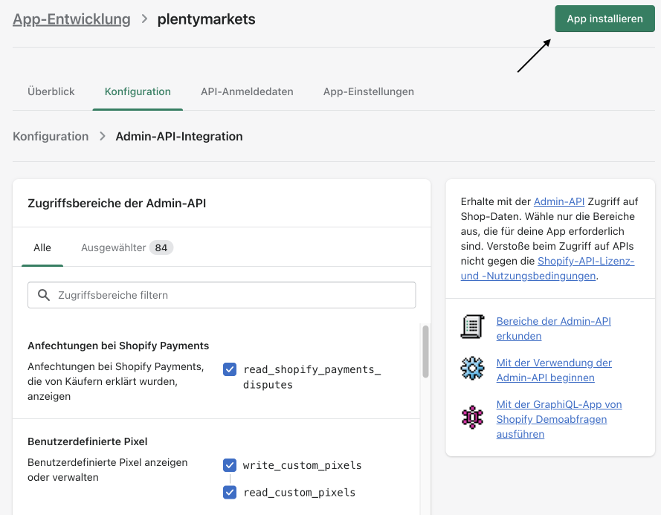Open the Überblick tab
Image resolution: width=661 pixels, height=515 pixels.
(51, 91)
